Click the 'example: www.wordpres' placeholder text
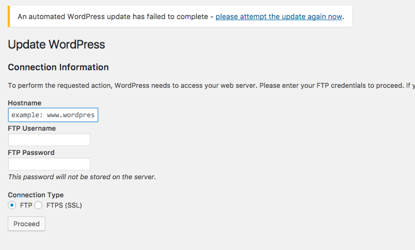 (53, 115)
